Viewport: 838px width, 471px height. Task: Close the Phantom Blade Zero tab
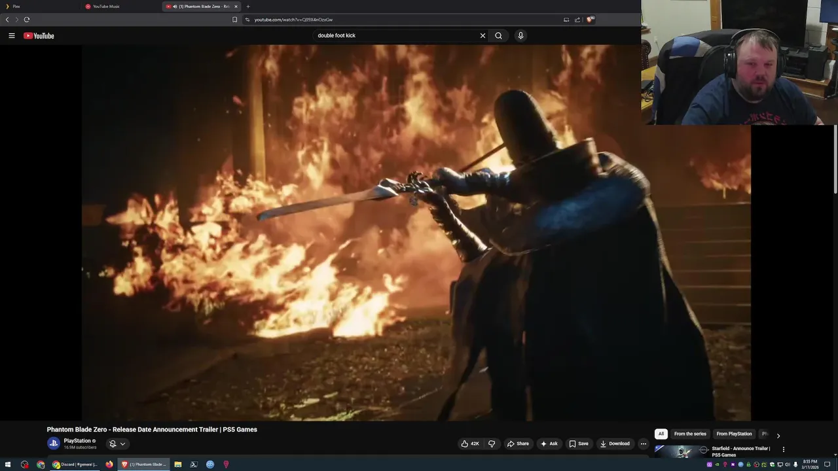236,7
